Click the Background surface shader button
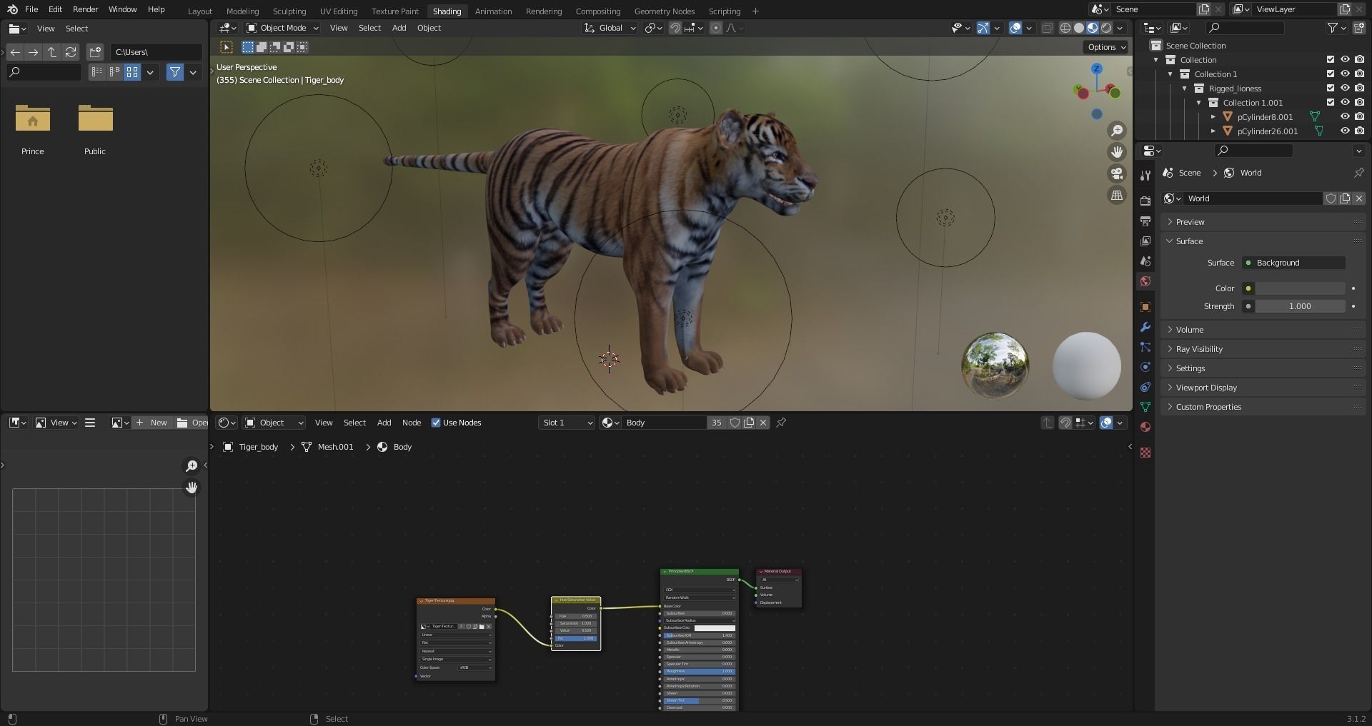 1293,263
